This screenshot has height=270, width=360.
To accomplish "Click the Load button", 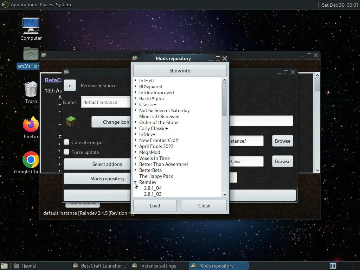I will point(155,206).
